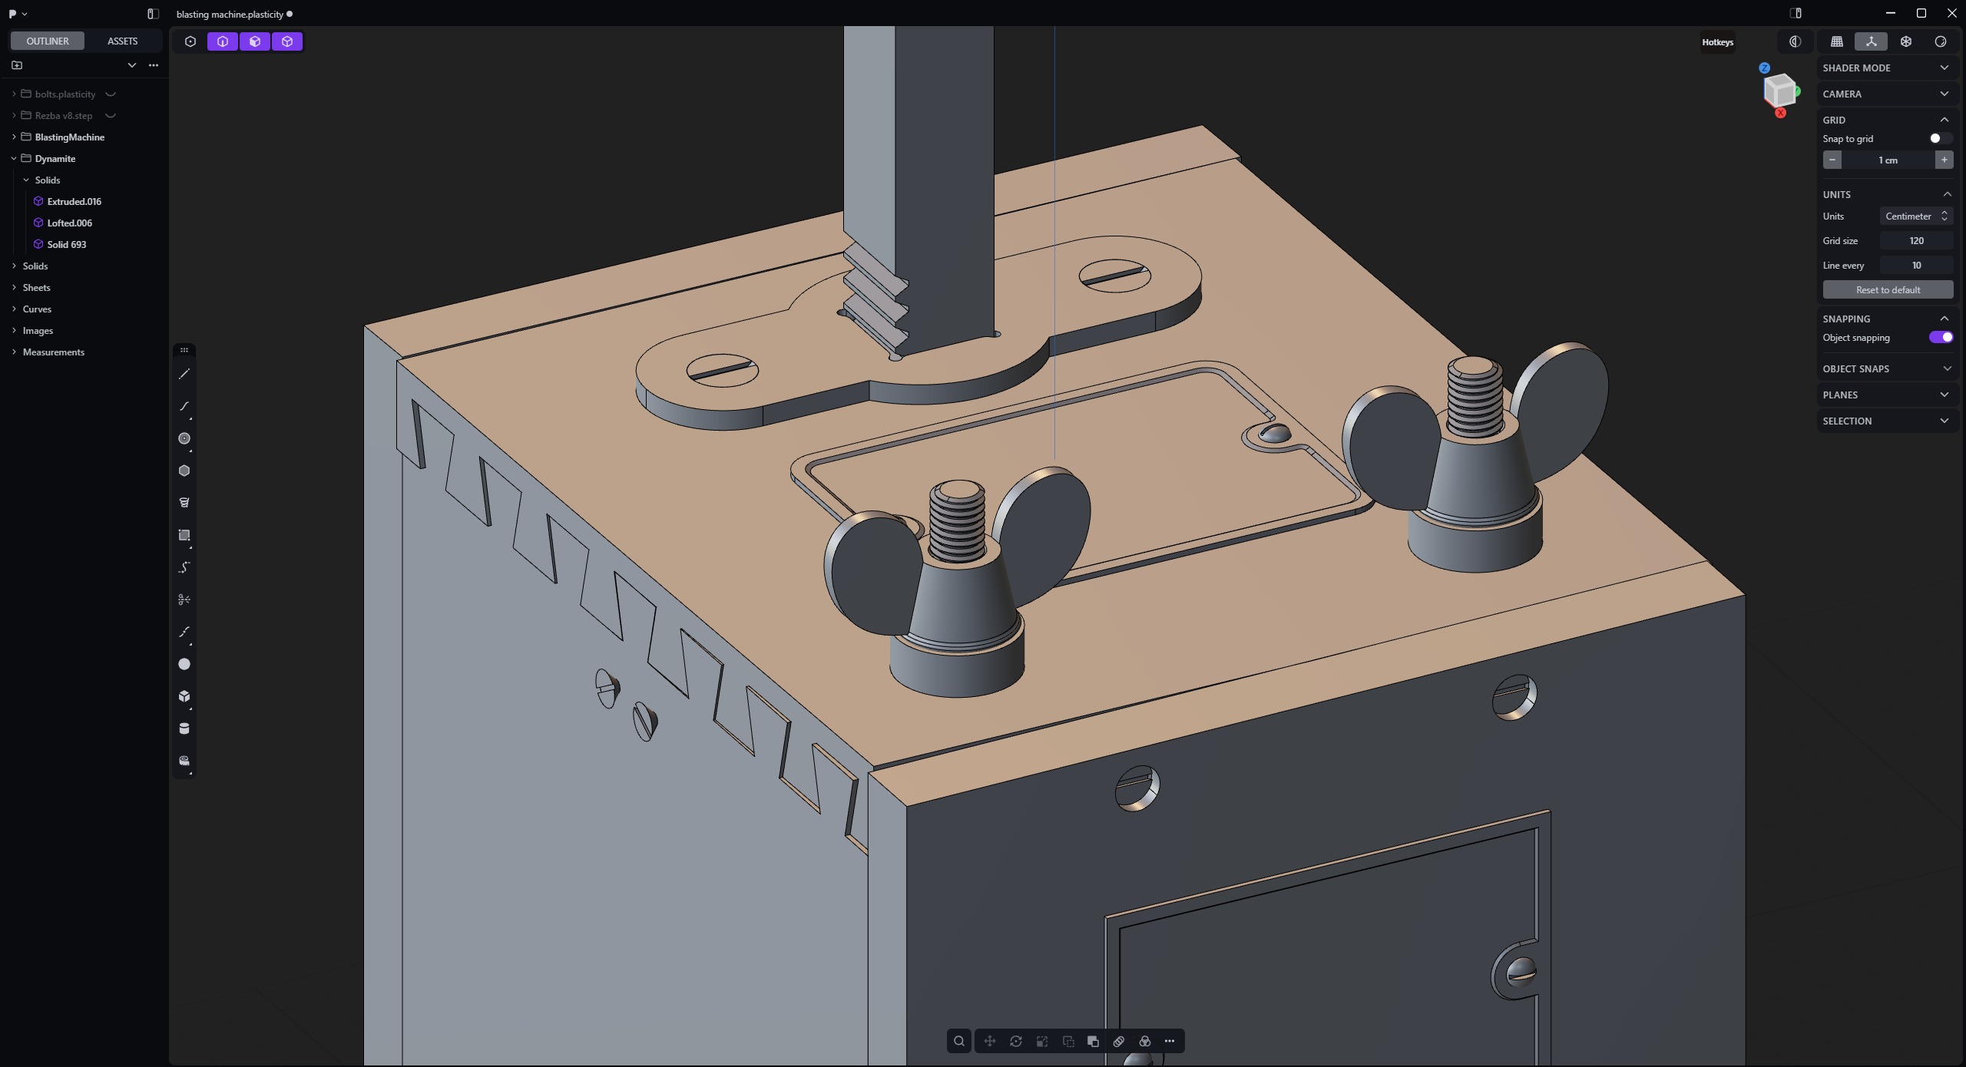The image size is (1966, 1067).
Task: Select the Polygon hexagon tool
Action: point(184,471)
